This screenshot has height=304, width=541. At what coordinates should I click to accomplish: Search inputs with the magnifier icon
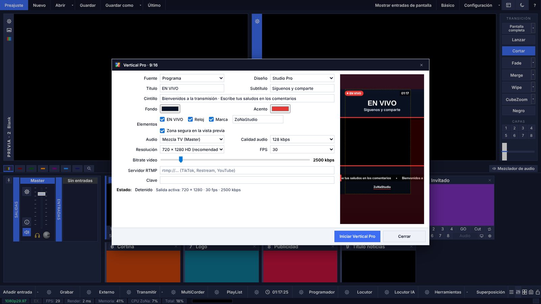coord(89,168)
